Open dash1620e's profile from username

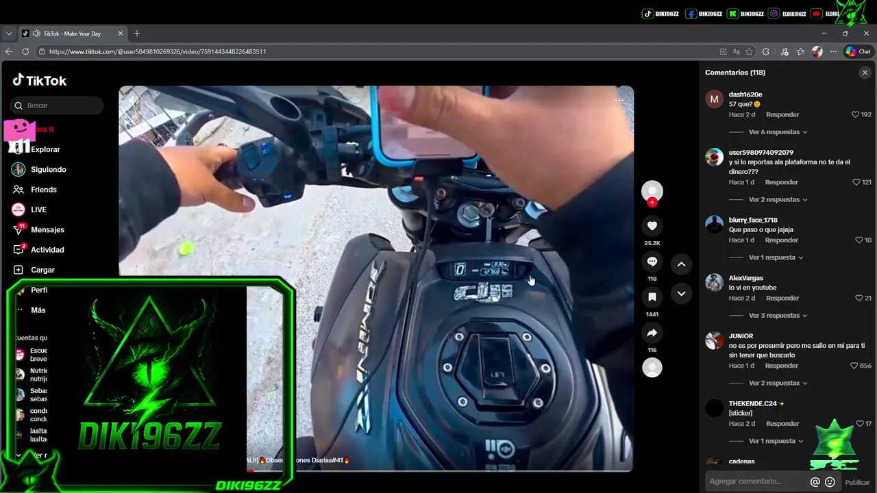click(745, 94)
